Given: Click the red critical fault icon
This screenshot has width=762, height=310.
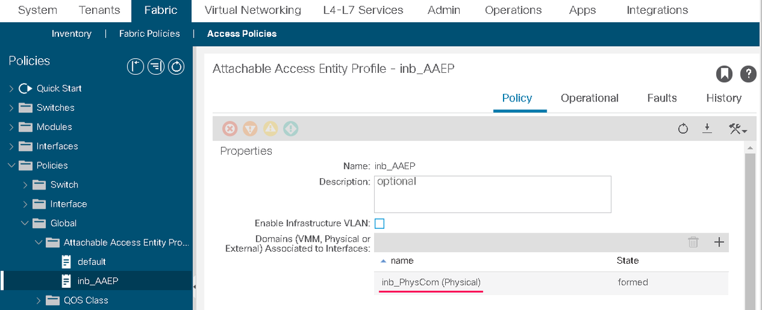Looking at the screenshot, I should [230, 129].
